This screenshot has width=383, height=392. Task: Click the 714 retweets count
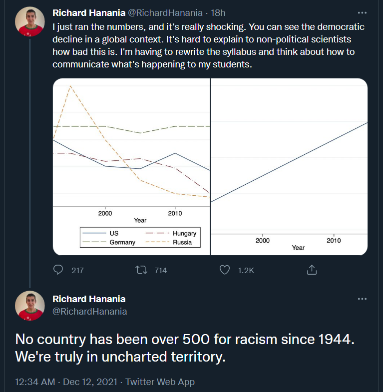[x=160, y=270]
